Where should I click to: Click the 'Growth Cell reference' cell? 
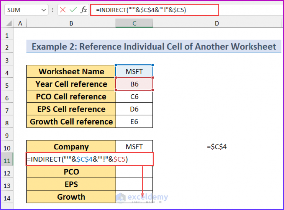click(71, 122)
